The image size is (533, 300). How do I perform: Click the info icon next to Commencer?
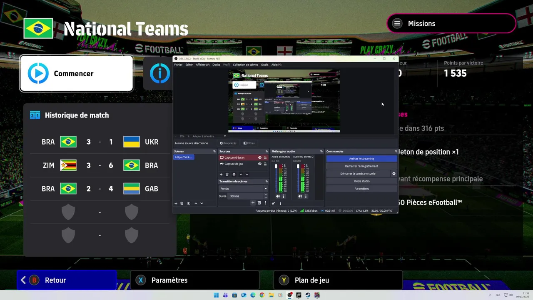(160, 74)
